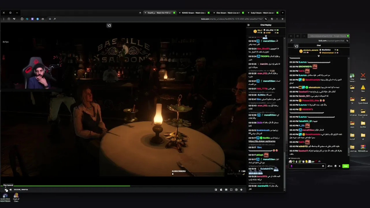Click 4LiNAx username in Chat Replay
370x208 pixels.
(261, 95)
